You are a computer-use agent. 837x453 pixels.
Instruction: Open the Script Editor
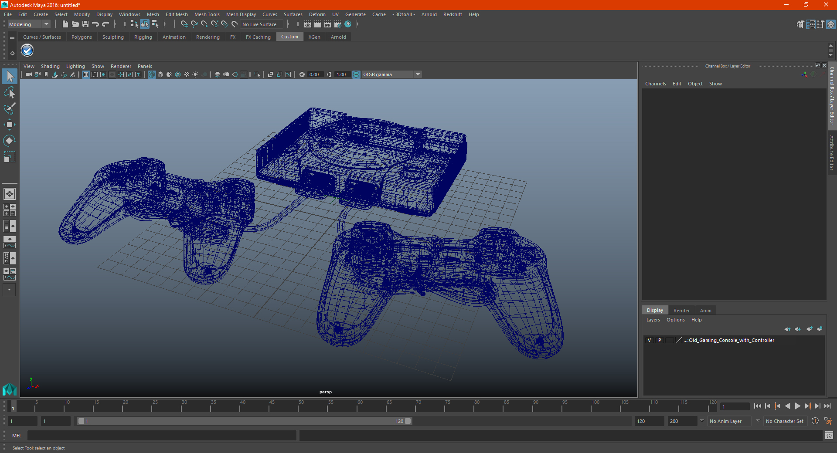829,435
